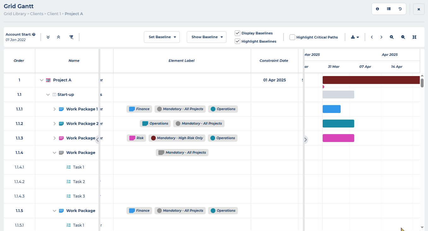Screen dimensions: 428x231
Task: Select the Finance label in row 1.1.1
Action: (139, 109)
